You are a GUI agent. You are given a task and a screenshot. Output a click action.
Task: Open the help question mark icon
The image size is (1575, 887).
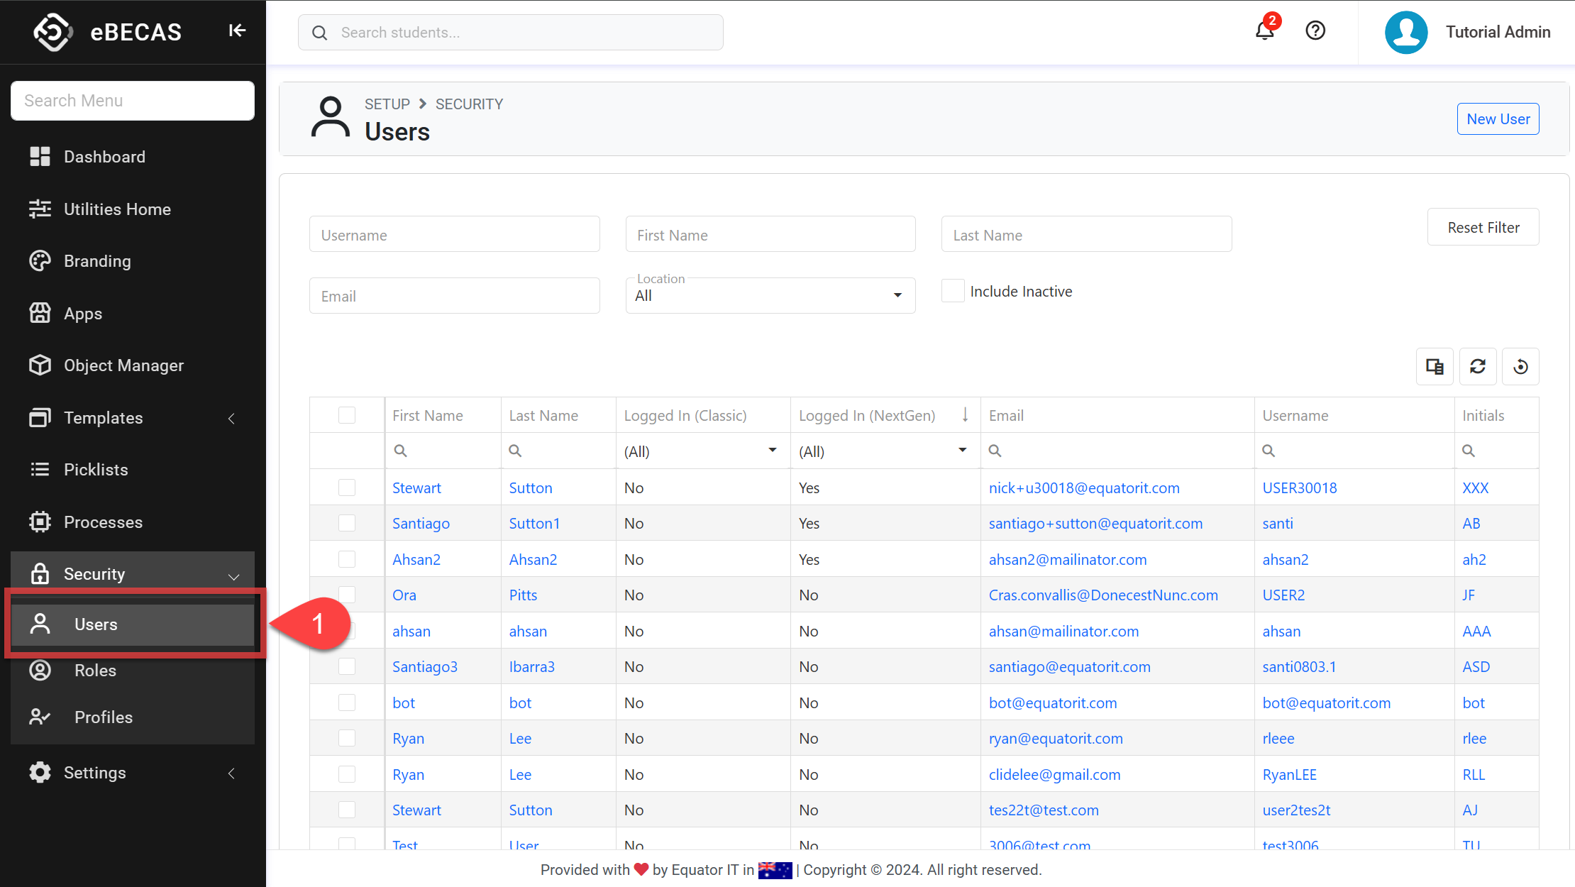tap(1315, 31)
